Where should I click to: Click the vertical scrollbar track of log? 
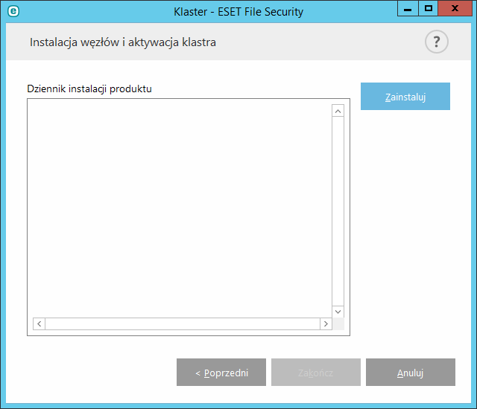coord(338,211)
